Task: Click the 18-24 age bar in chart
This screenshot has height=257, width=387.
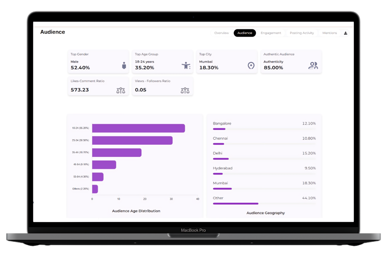Action: [x=138, y=128]
